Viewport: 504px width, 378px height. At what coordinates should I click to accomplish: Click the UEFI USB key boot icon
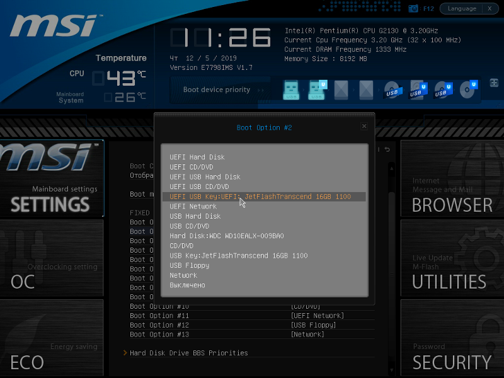pyautogui.click(x=317, y=89)
